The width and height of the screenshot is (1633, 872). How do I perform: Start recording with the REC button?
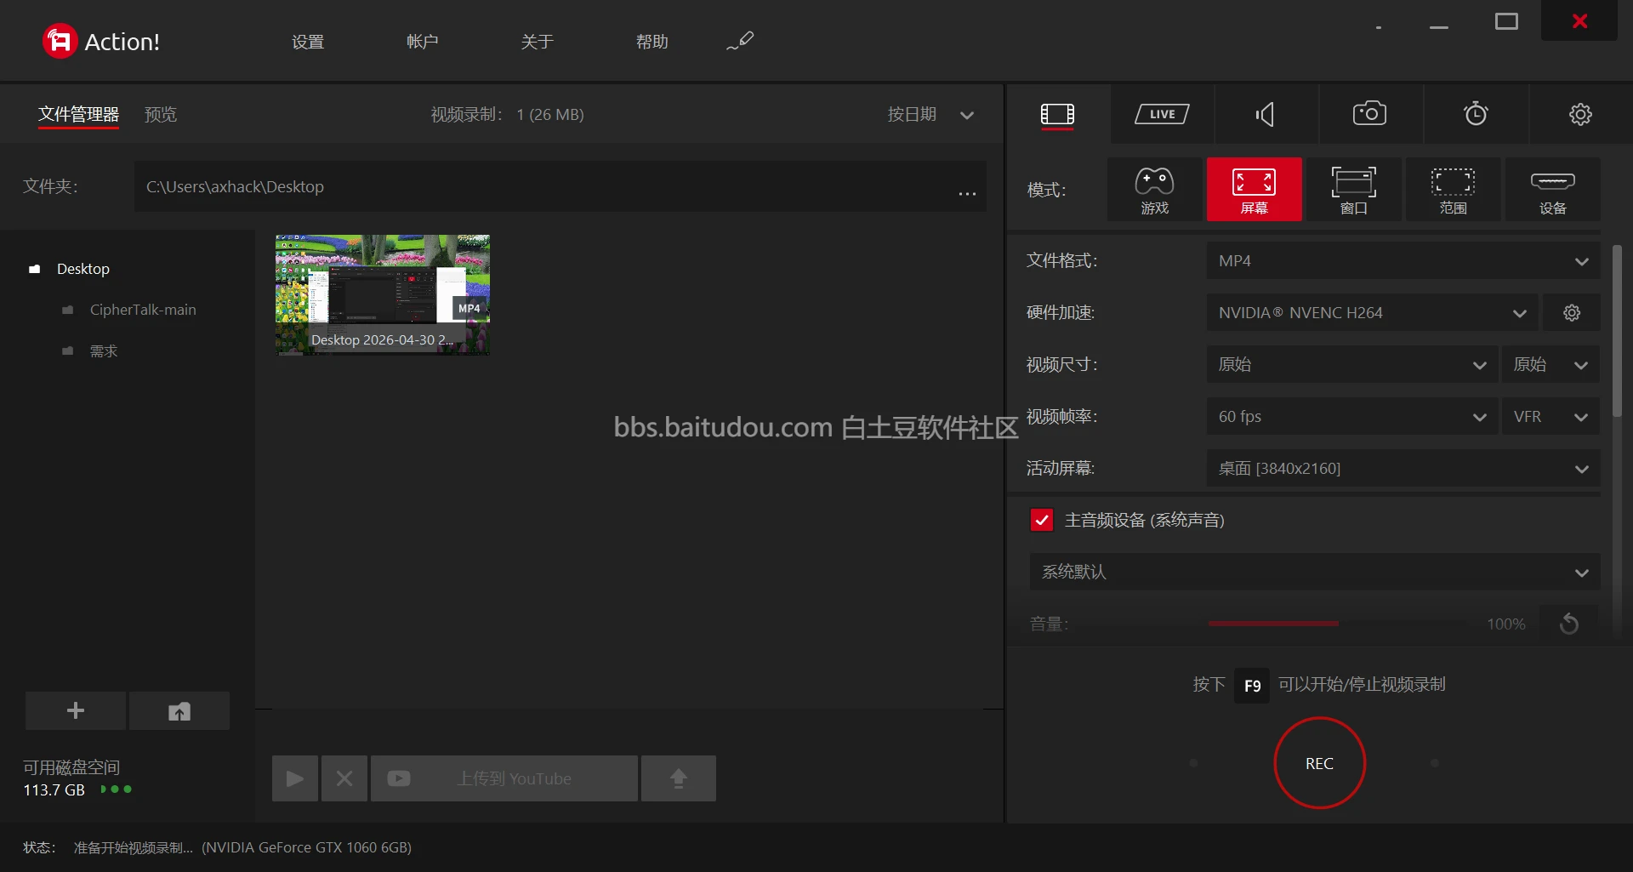click(x=1319, y=763)
